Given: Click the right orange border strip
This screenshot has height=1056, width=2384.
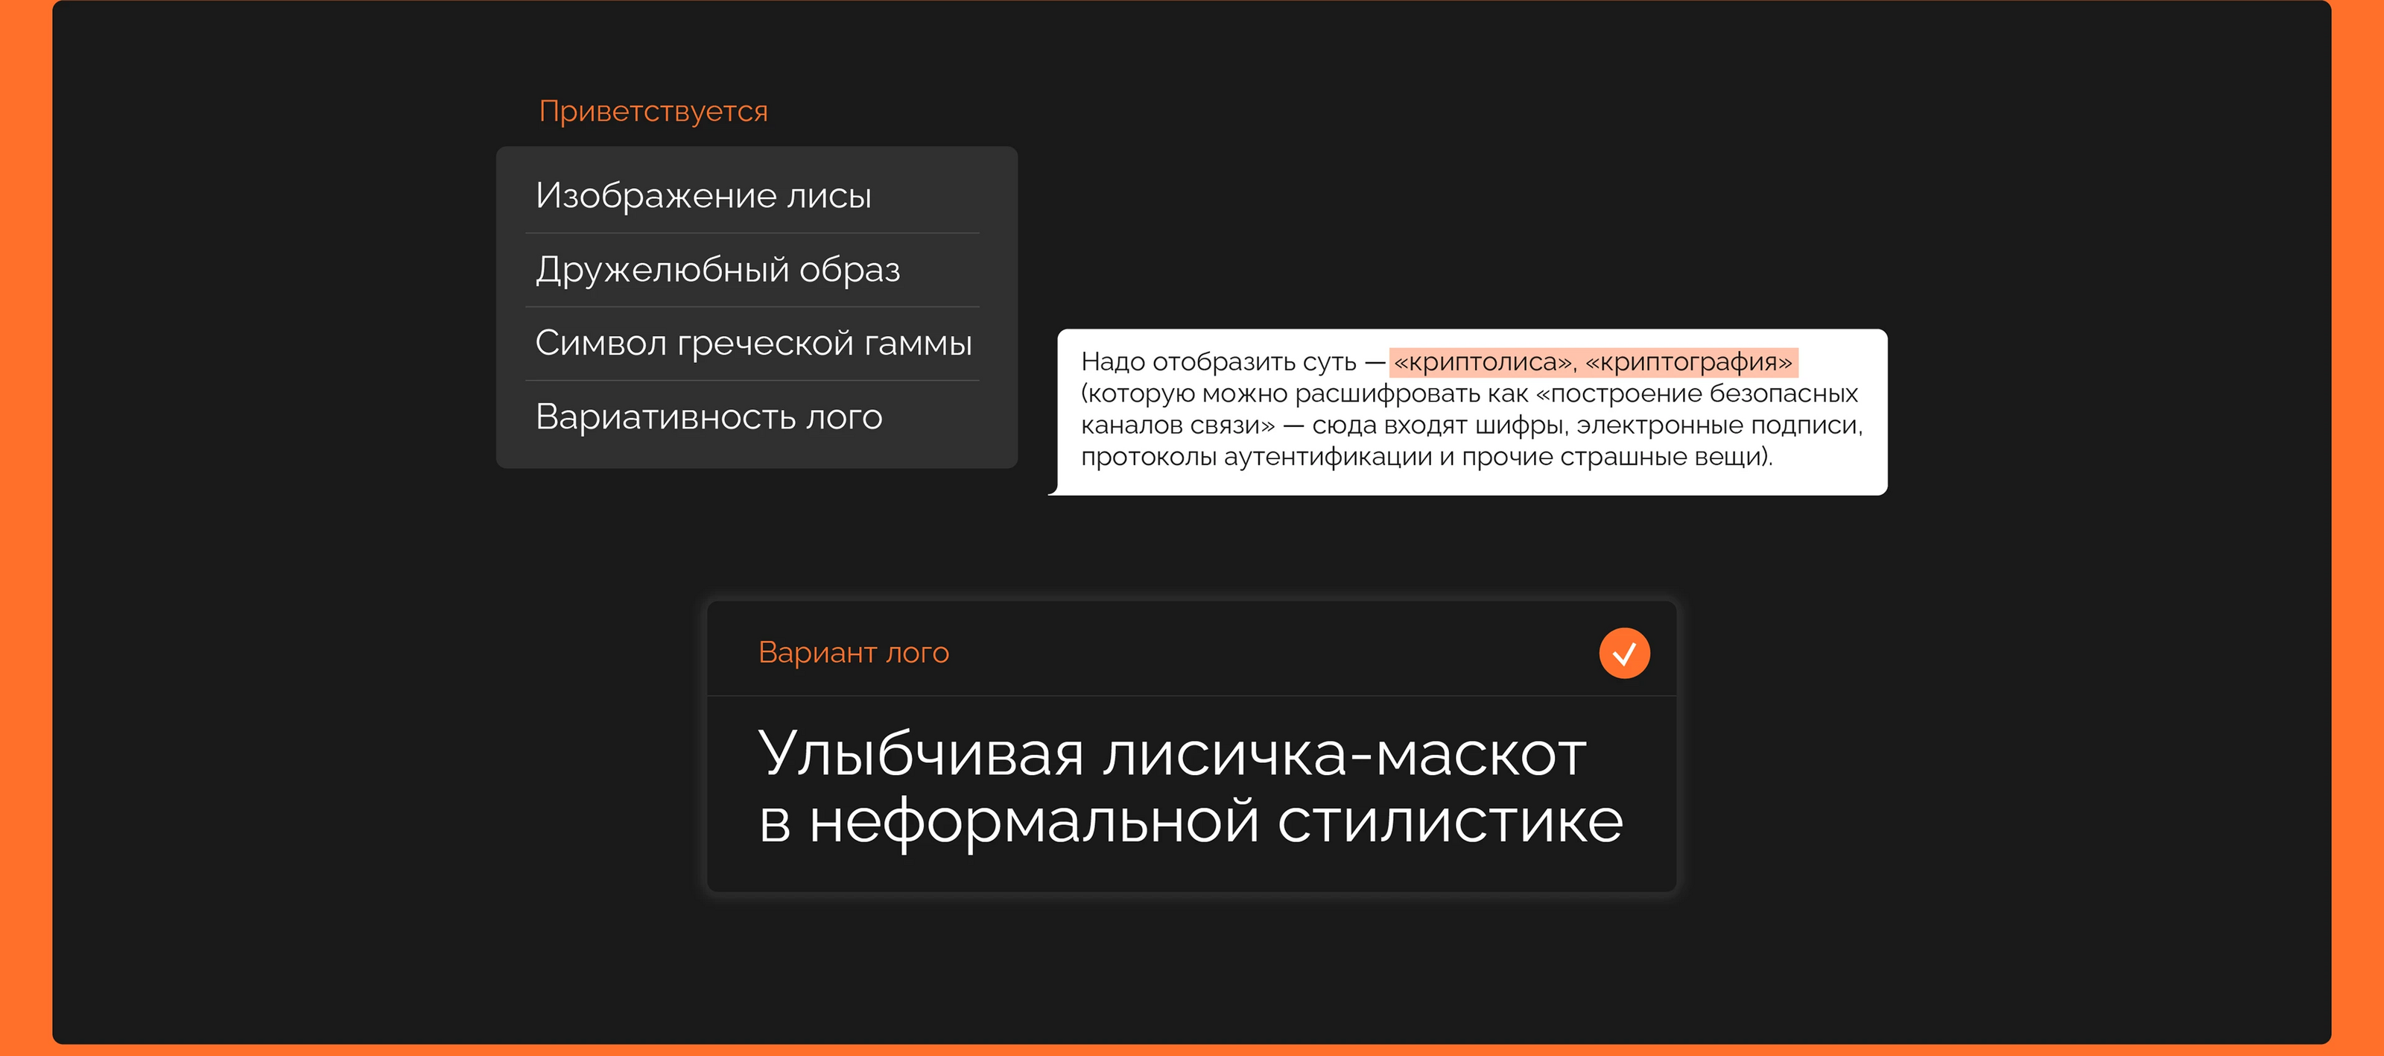Looking at the screenshot, I should pos(2358,528).
